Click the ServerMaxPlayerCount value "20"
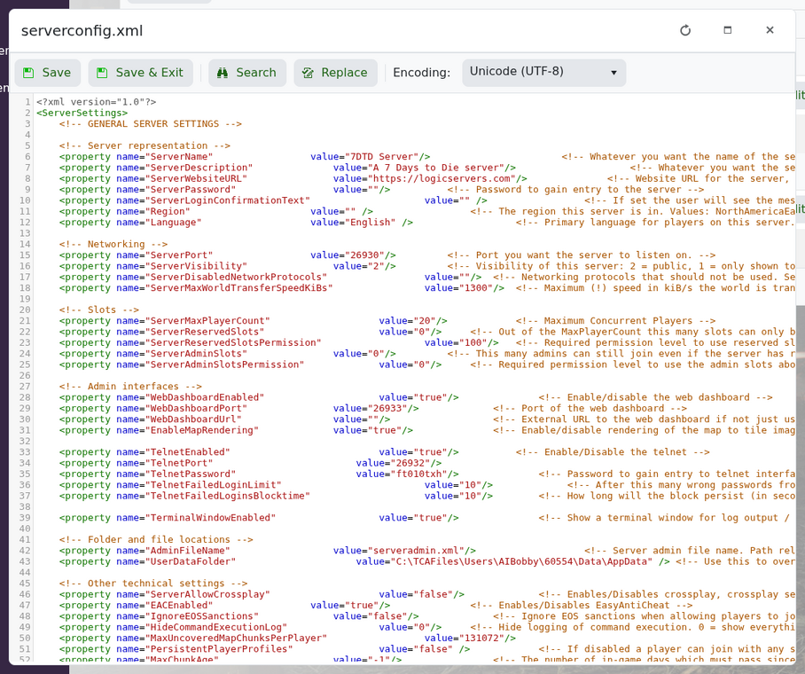The height and width of the screenshot is (674, 805). pos(425,321)
